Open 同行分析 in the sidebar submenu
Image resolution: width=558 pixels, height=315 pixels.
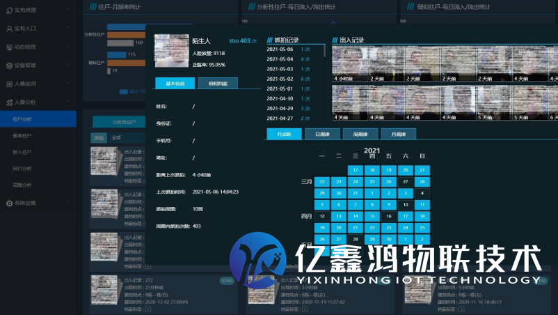22,169
